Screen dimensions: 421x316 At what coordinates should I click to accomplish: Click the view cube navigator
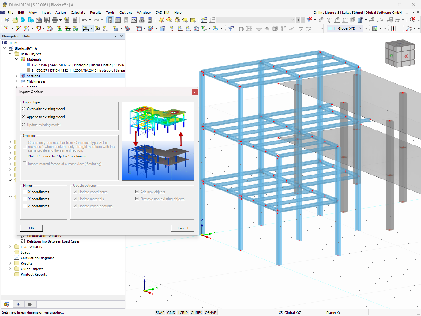(x=400, y=54)
